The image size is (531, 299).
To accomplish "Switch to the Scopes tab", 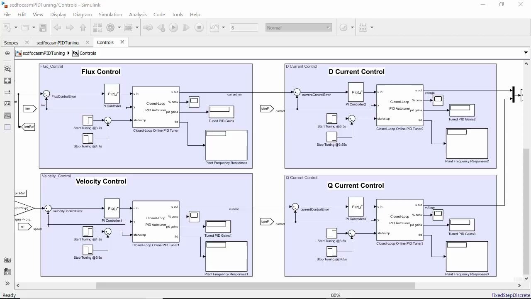I will (x=11, y=42).
